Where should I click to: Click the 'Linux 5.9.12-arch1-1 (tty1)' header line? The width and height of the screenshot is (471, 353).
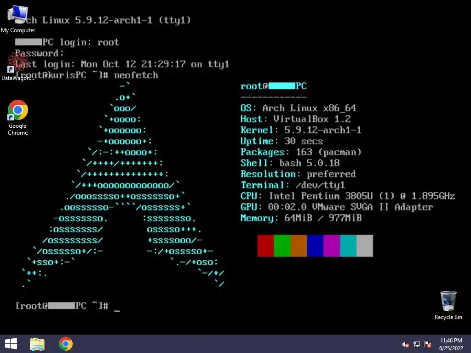116,20
